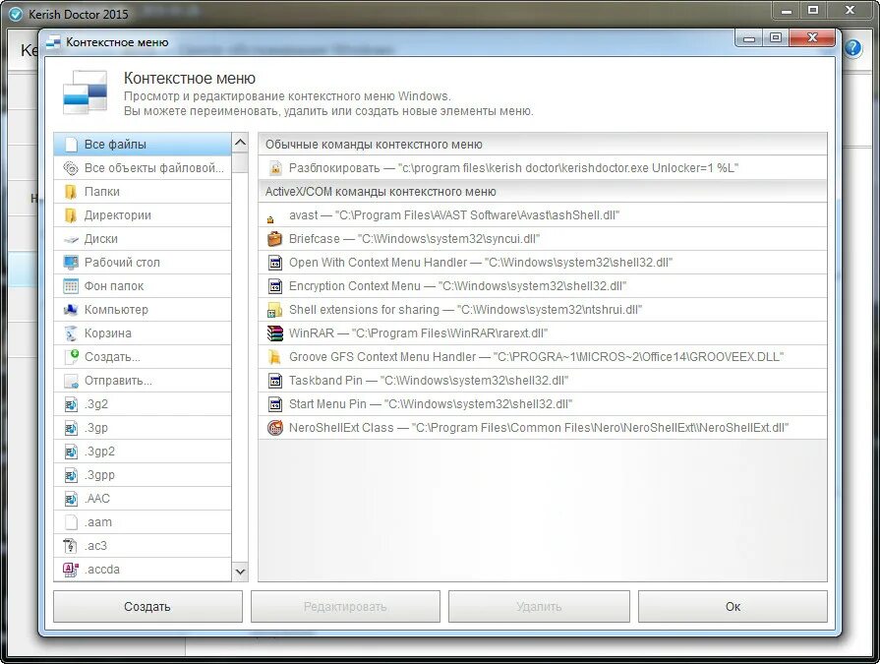Click the computer icon next to Компьютер

71,309
